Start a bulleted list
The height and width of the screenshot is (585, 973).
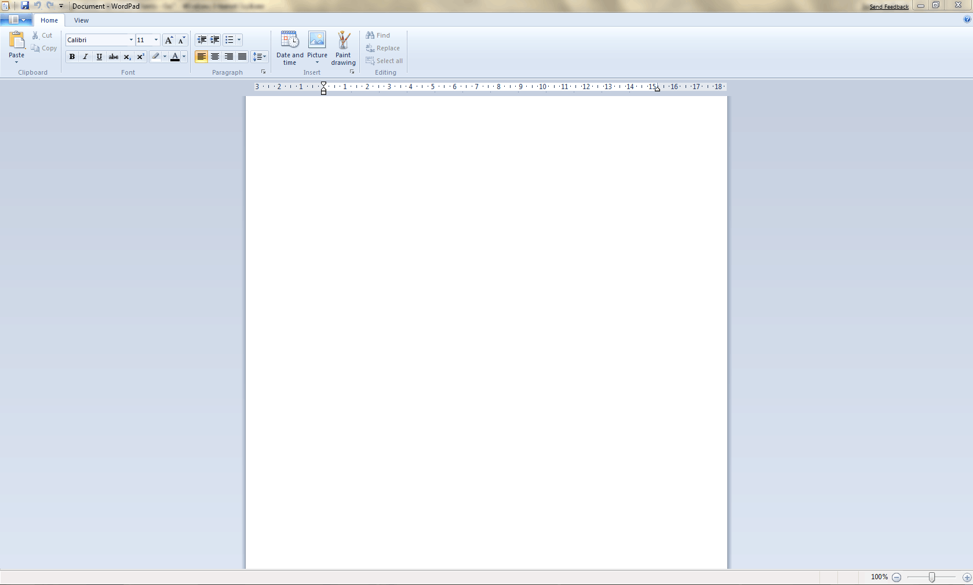click(x=229, y=40)
